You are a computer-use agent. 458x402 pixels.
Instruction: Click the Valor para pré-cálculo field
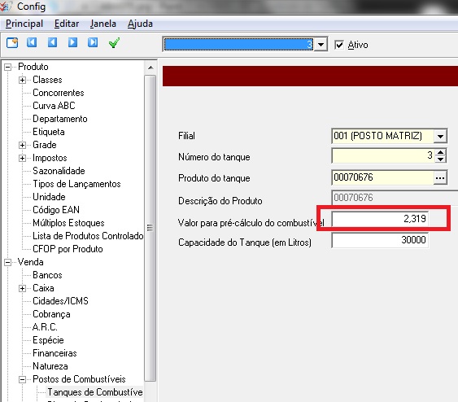coord(380,219)
